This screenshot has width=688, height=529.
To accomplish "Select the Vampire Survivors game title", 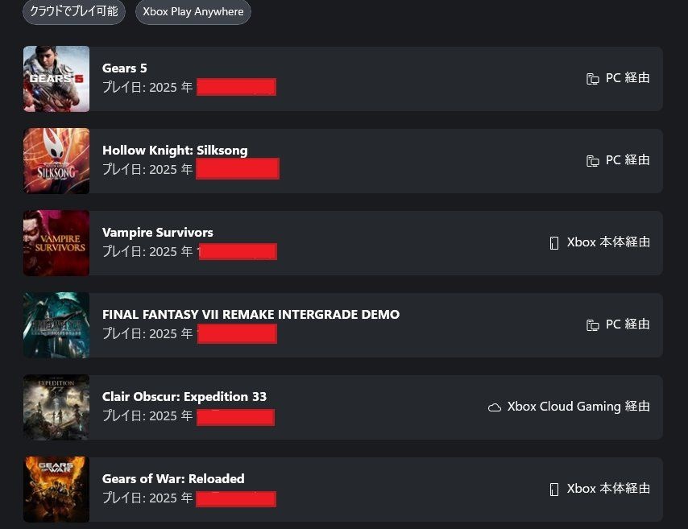I will coord(158,233).
